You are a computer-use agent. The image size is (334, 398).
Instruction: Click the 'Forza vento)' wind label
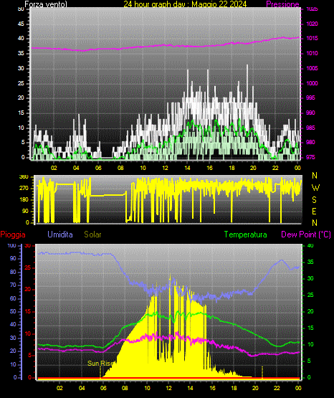pos(46,4)
